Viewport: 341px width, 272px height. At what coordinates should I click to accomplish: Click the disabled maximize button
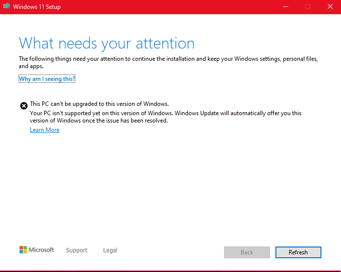pyautogui.click(x=308, y=7)
